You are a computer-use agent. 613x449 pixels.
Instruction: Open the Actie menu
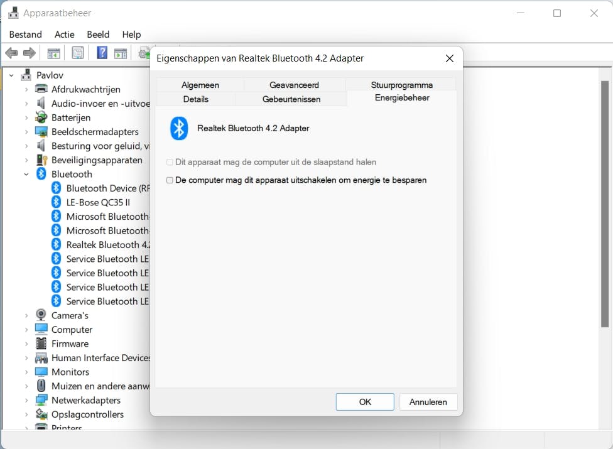click(x=65, y=35)
